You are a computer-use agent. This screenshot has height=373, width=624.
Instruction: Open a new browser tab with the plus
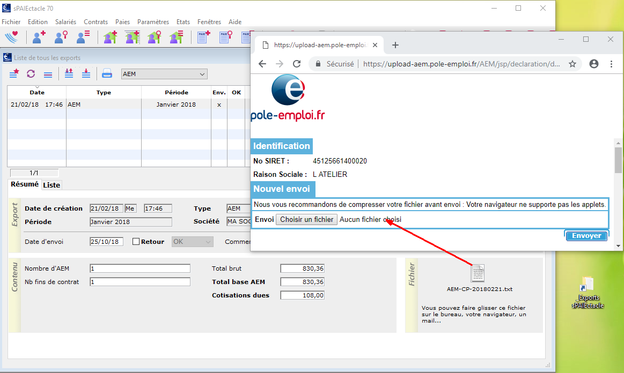click(395, 45)
